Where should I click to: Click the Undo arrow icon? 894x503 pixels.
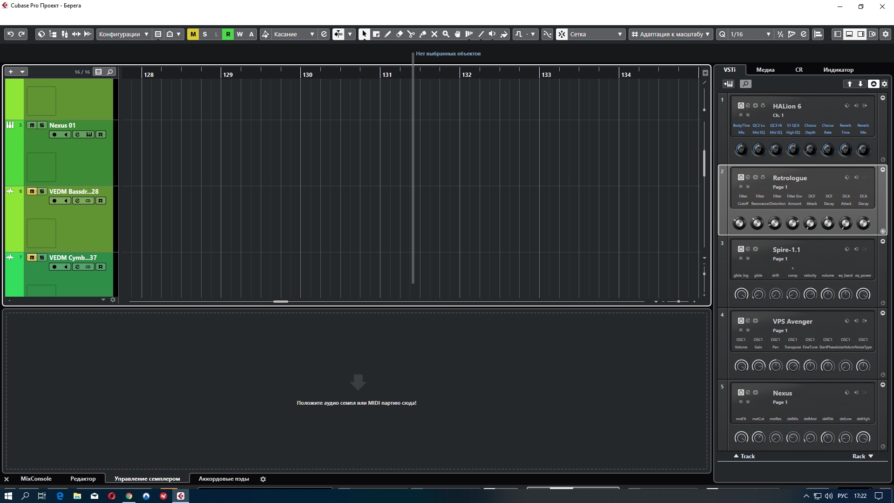(10, 34)
